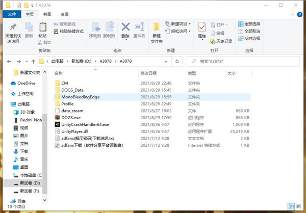Open 新加卷 (F:) in the navigation pane
The height and width of the screenshot is (213, 306).
(26, 191)
